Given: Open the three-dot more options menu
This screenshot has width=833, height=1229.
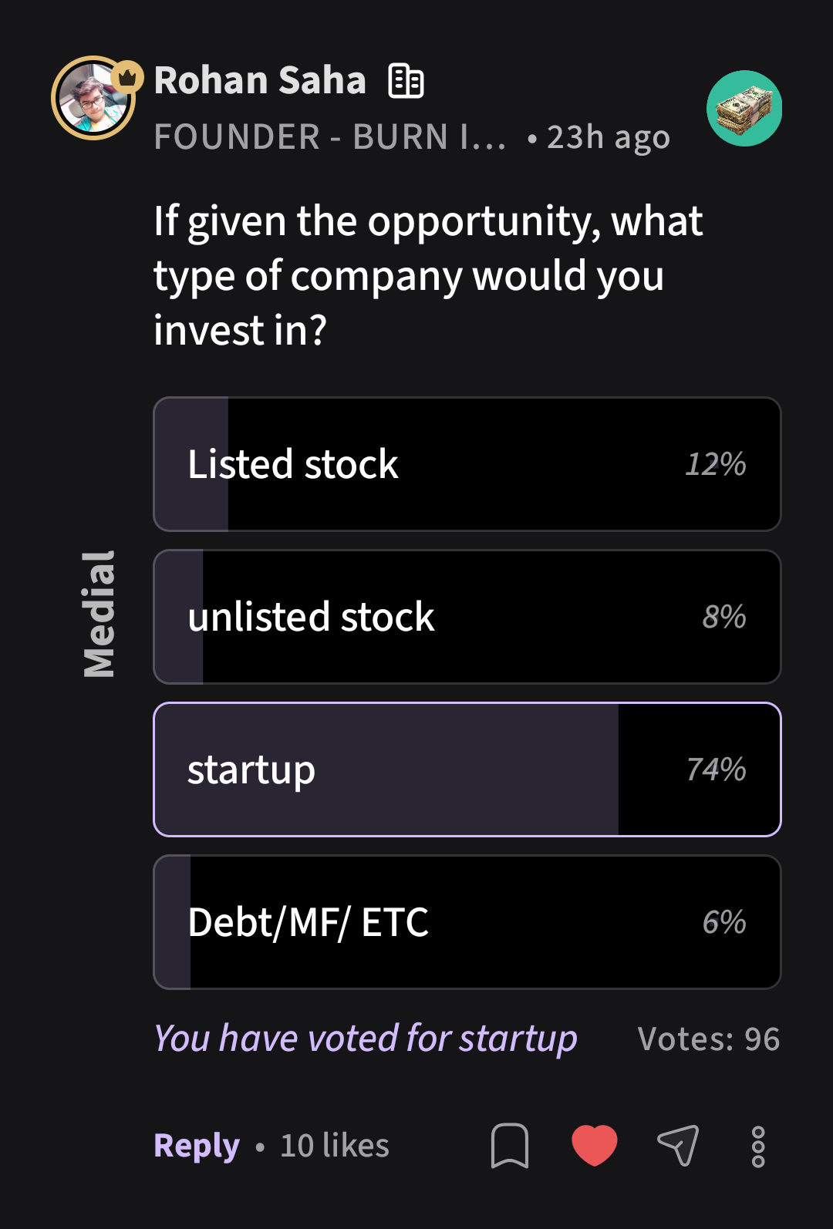Looking at the screenshot, I should click(x=758, y=1147).
